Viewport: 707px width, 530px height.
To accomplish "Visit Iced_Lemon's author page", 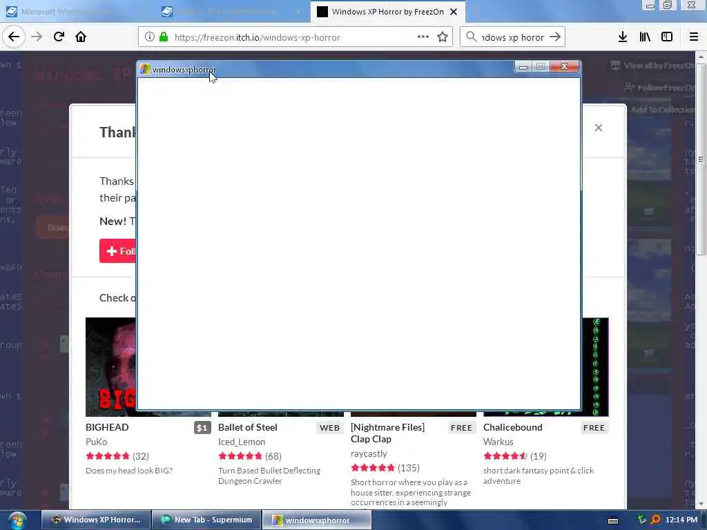I will click(242, 442).
